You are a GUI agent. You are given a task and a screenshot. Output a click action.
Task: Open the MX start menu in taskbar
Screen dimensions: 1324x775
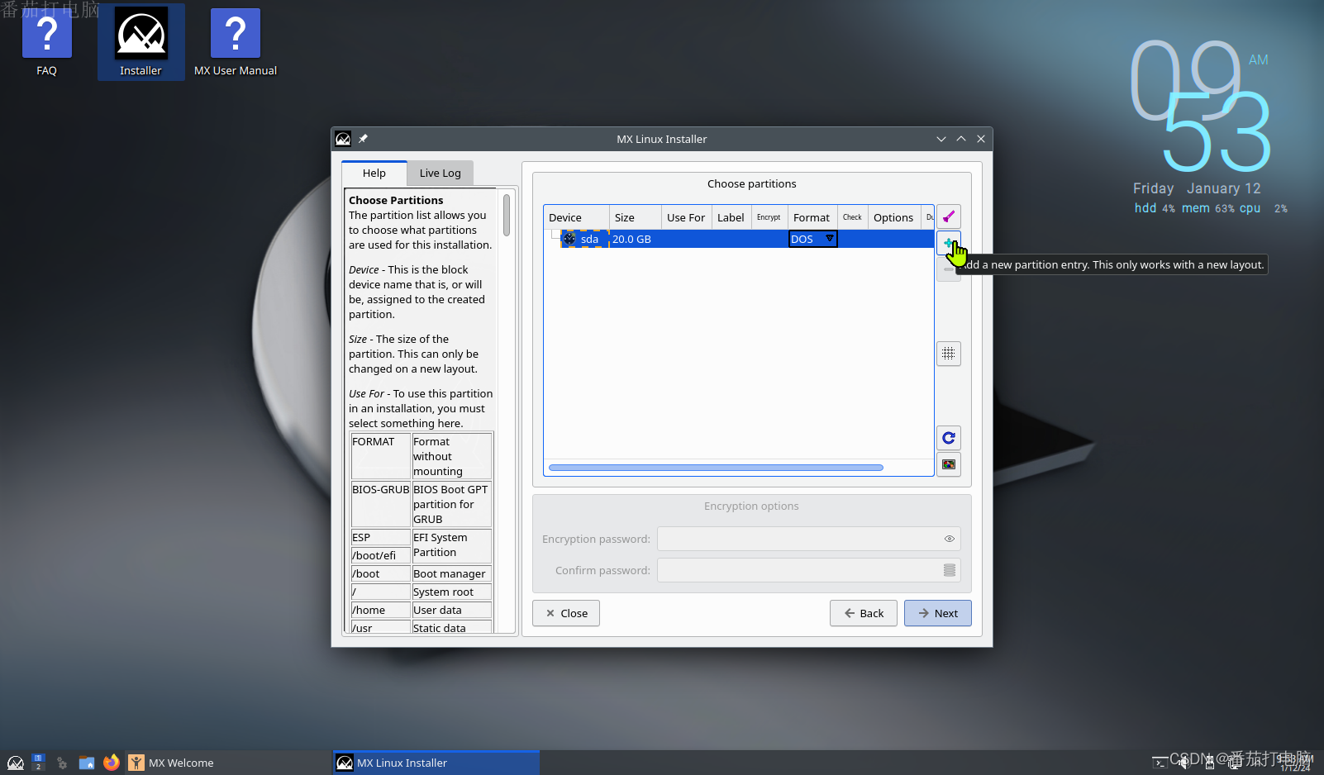pos(16,763)
